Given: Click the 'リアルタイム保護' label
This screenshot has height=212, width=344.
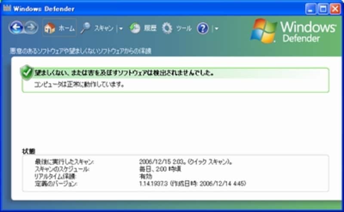Looking at the screenshot, I should click(55, 176).
